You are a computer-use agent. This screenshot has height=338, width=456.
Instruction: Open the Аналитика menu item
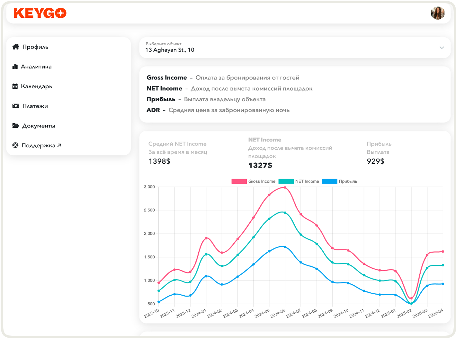[x=36, y=67]
